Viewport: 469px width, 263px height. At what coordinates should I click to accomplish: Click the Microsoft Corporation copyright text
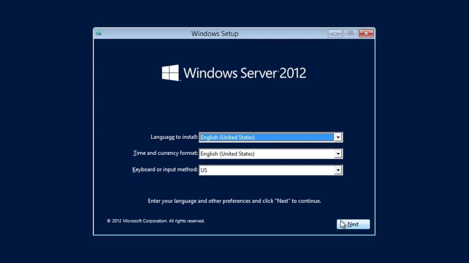point(156,221)
